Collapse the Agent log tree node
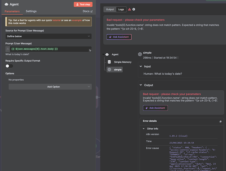 coord(103,54)
